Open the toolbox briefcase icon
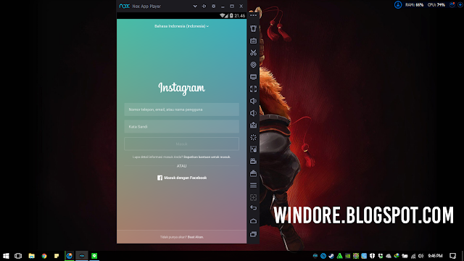 253,173
